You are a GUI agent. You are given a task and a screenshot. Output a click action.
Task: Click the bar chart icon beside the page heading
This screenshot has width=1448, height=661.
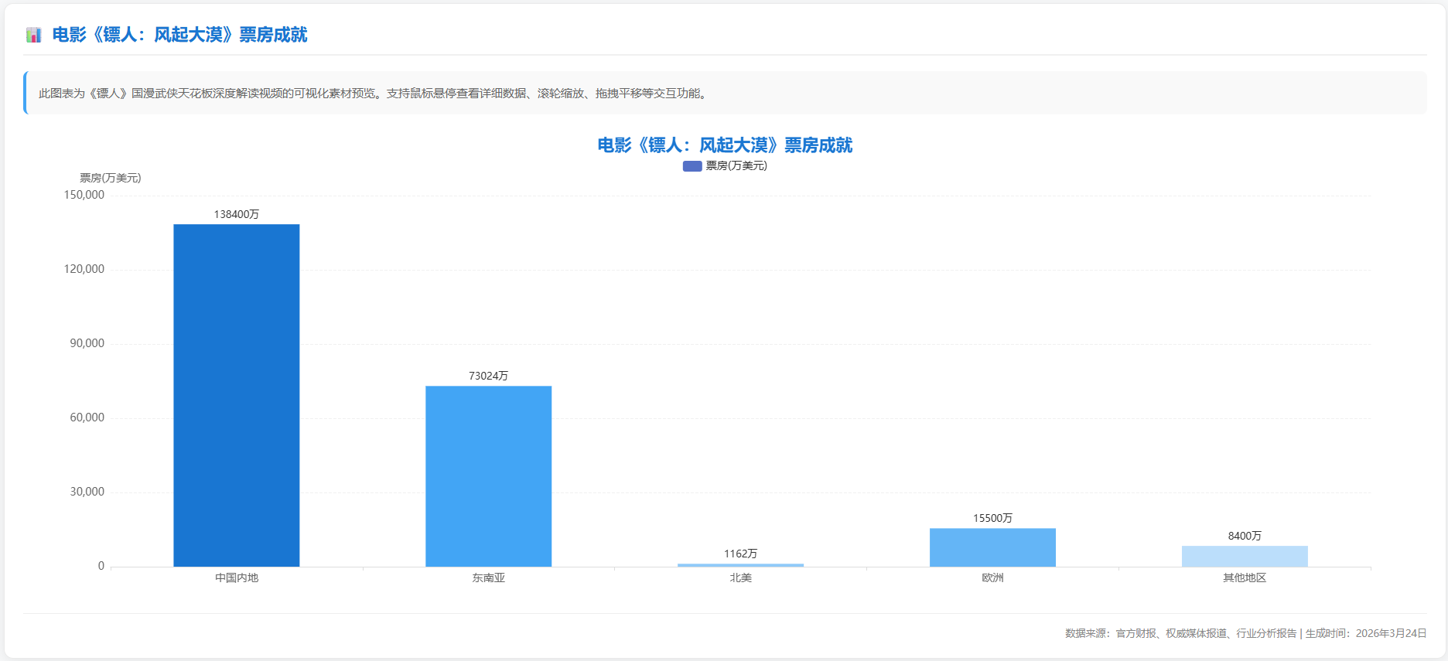pyautogui.click(x=33, y=35)
